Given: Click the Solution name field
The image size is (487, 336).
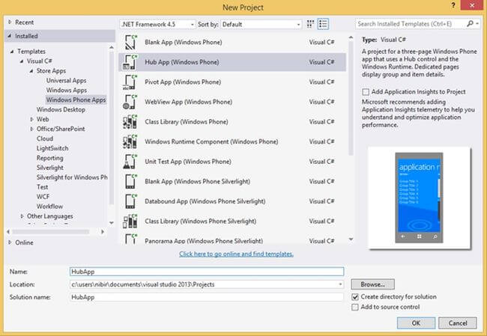Looking at the screenshot, I should 207,297.
